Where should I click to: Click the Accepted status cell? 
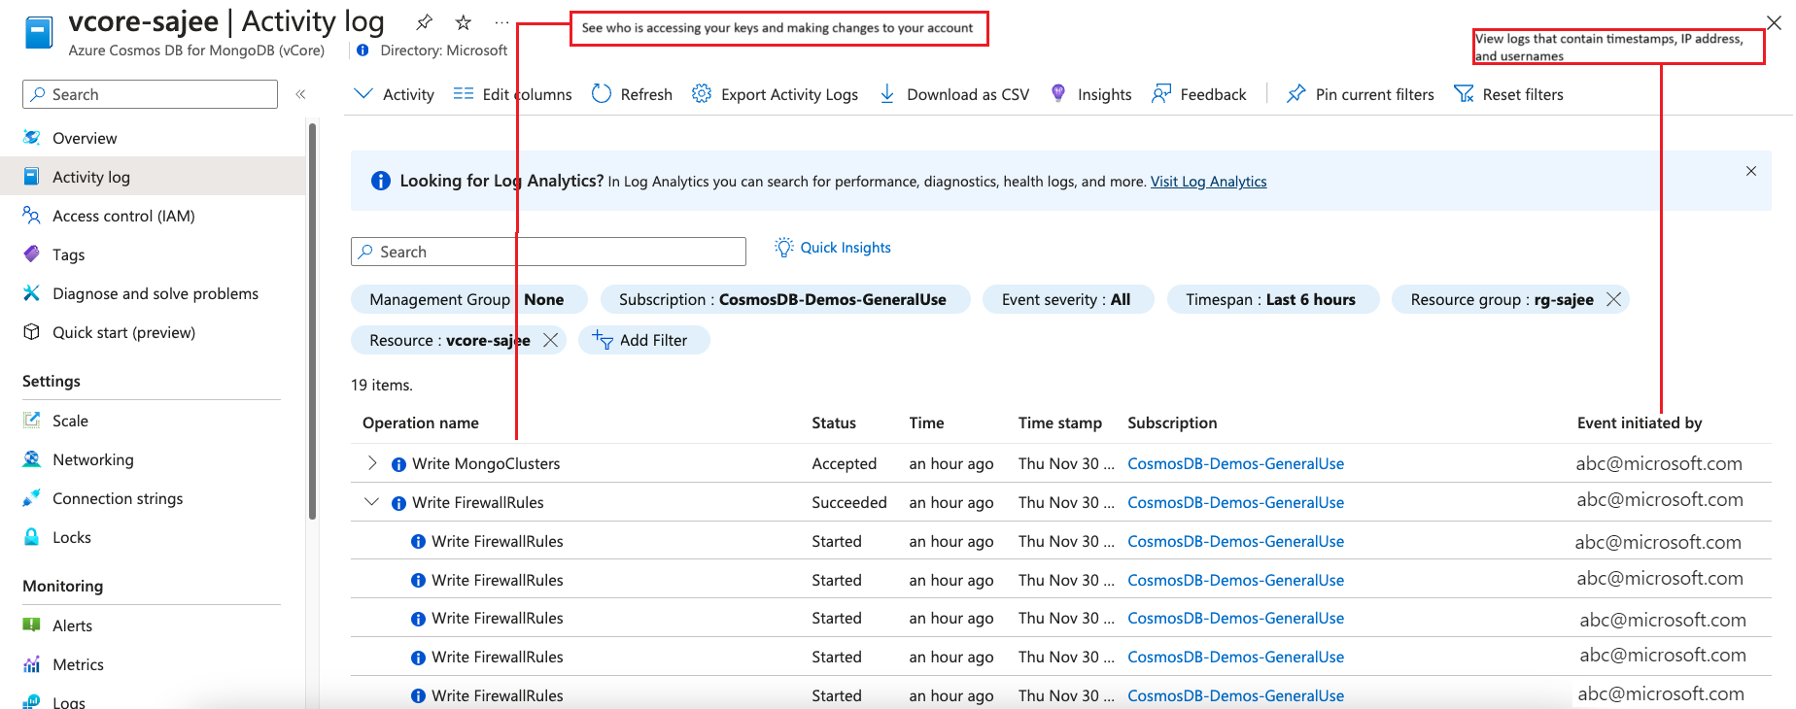845,463
